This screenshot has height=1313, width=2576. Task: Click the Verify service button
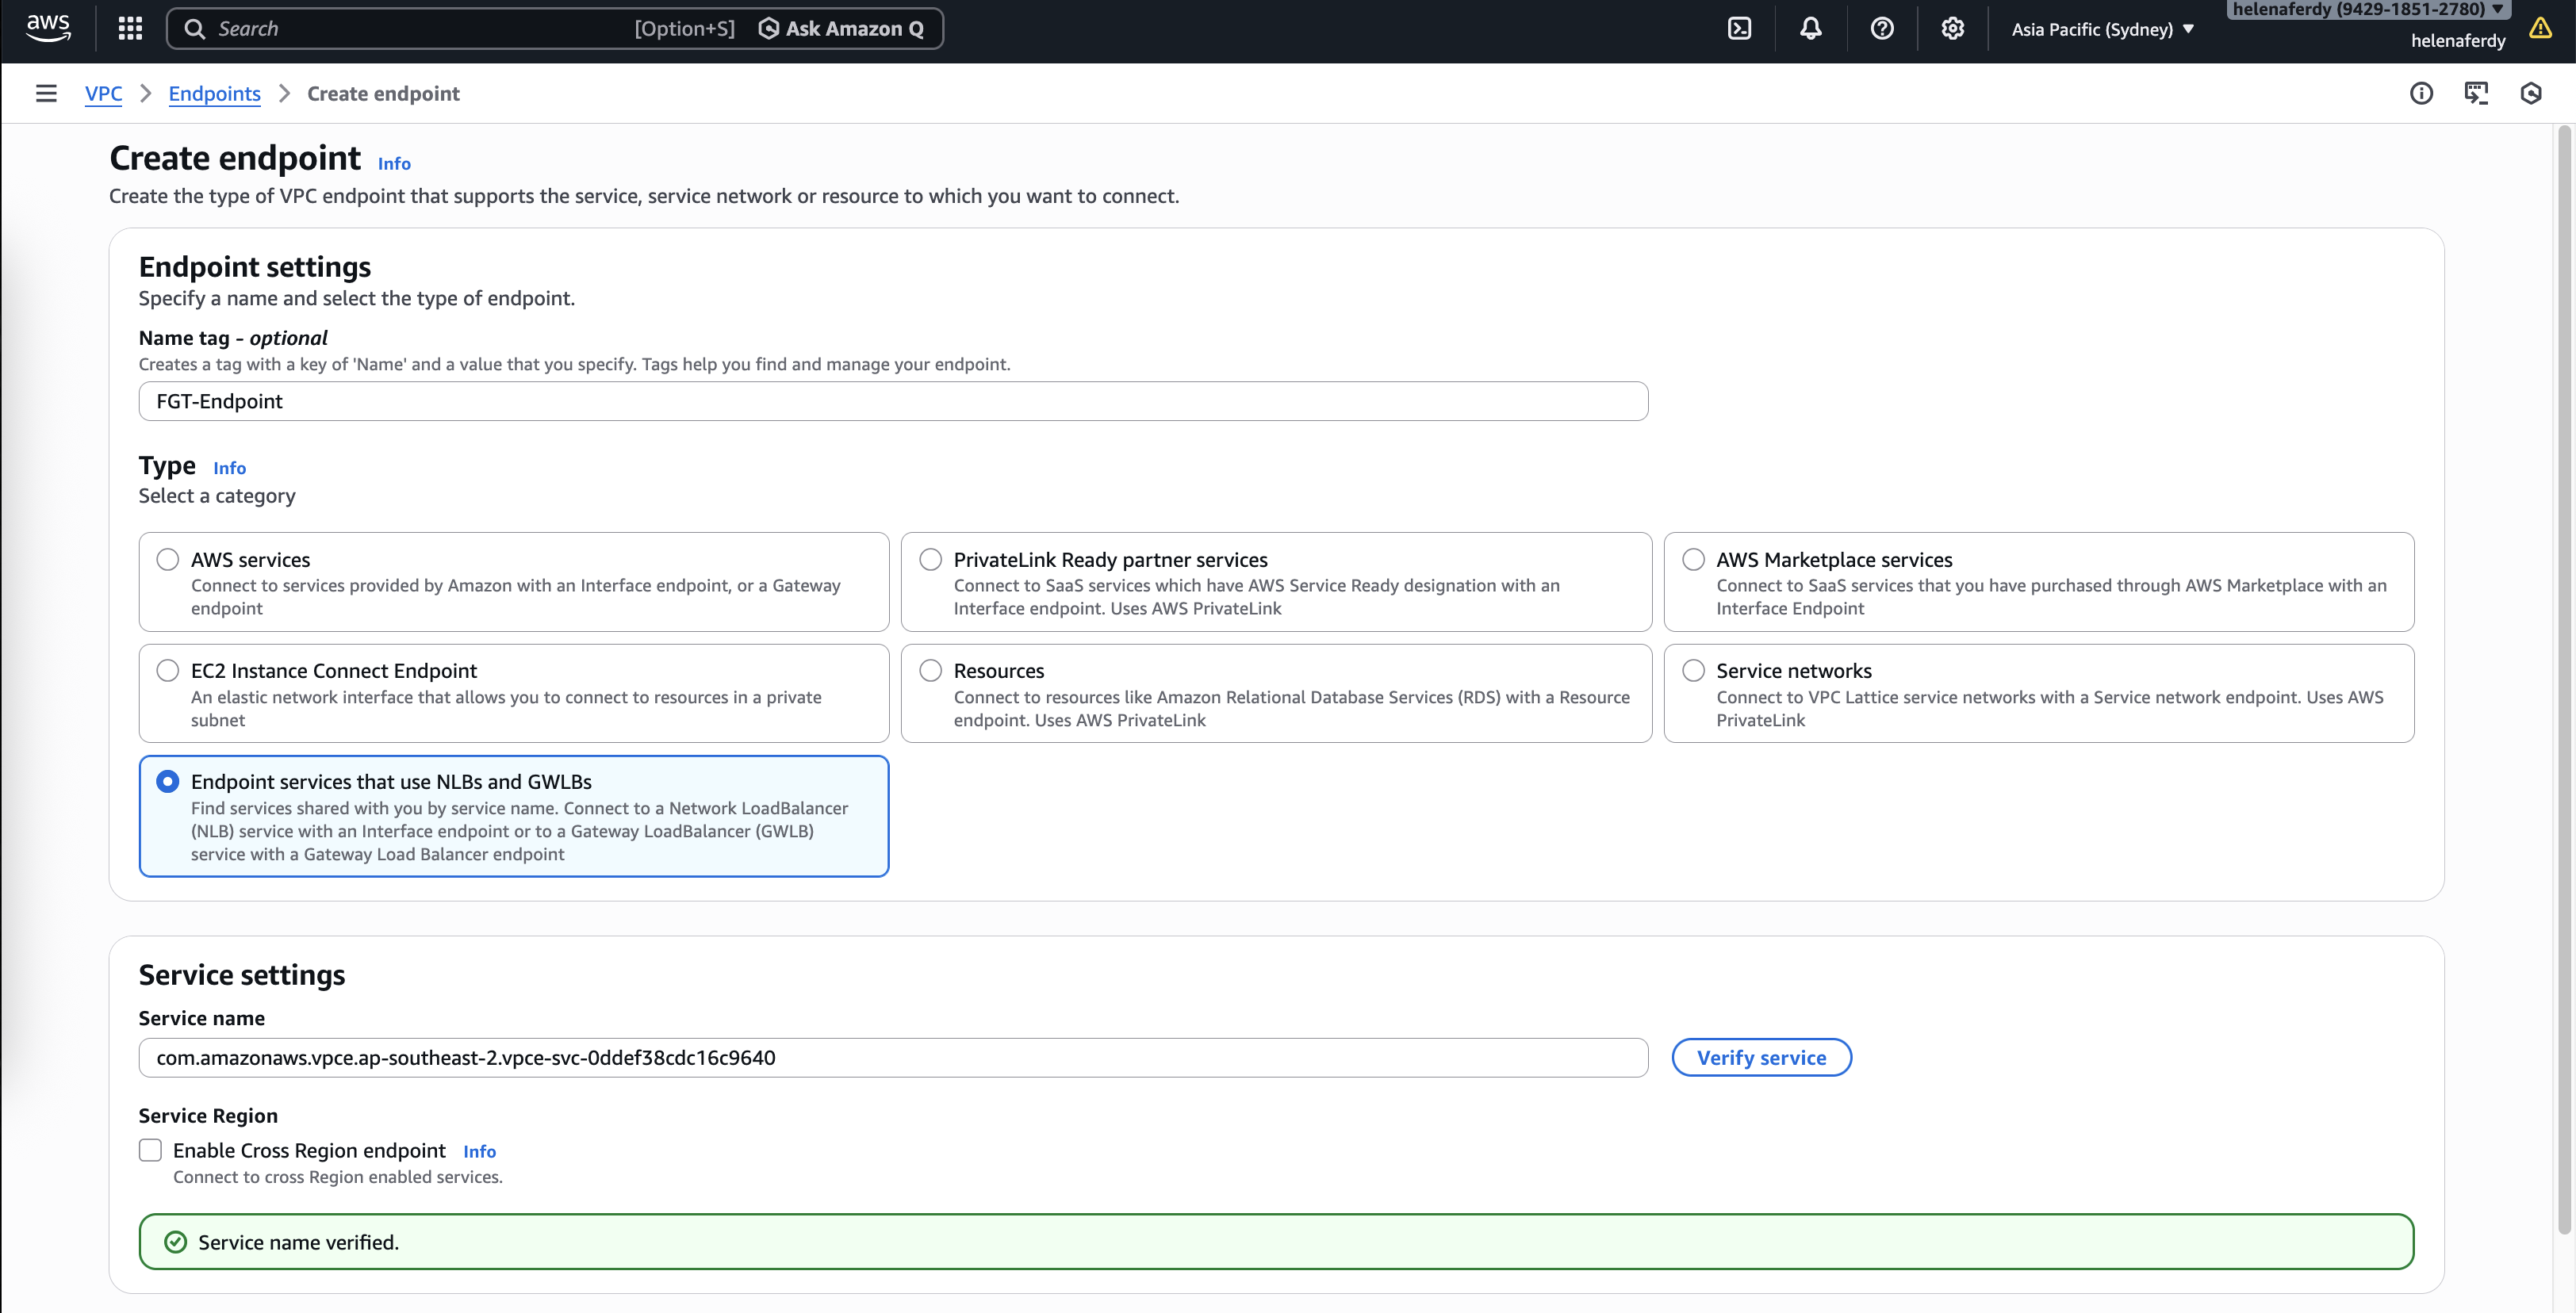click(1760, 1058)
